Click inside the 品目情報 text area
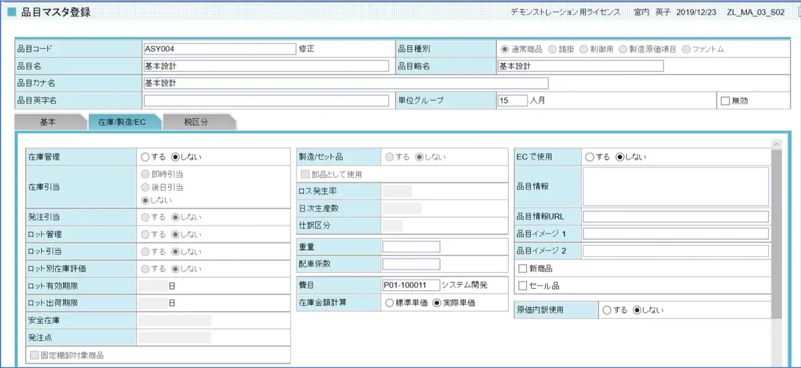Image resolution: width=801 pixels, height=368 pixels. [x=676, y=187]
